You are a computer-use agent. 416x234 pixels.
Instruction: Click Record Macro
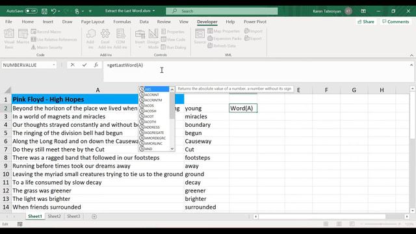[x=46, y=32]
